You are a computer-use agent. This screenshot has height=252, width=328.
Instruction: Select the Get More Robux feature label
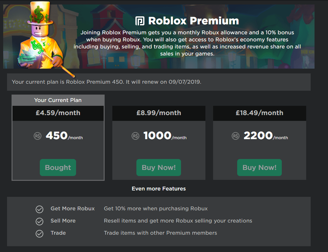click(73, 209)
